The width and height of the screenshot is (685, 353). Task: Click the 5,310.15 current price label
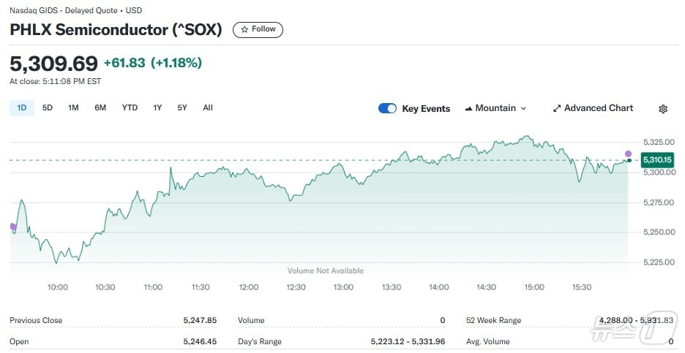pos(656,160)
